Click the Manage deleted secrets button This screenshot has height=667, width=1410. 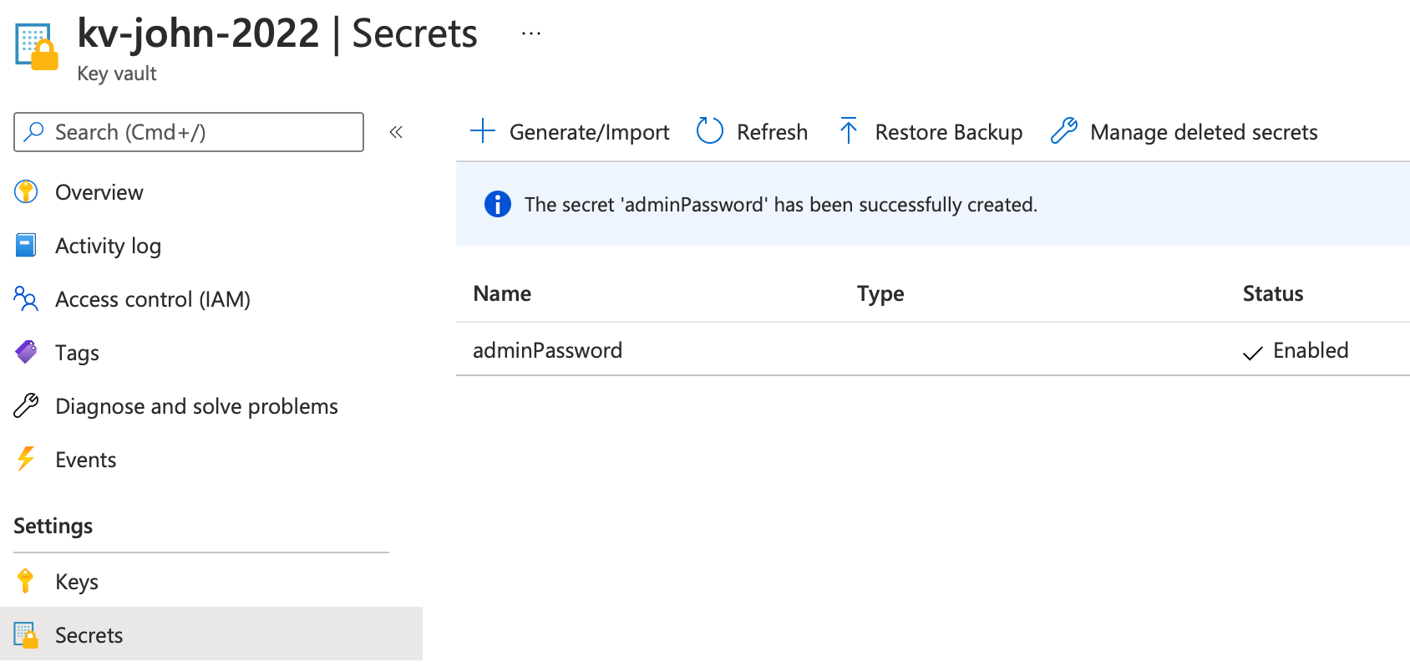(x=1203, y=132)
